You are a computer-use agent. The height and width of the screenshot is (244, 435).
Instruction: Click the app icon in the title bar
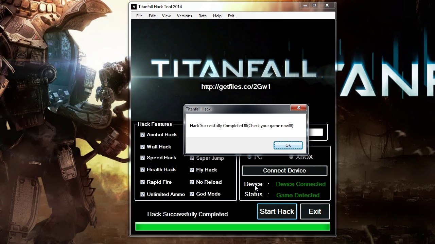coord(134,6)
